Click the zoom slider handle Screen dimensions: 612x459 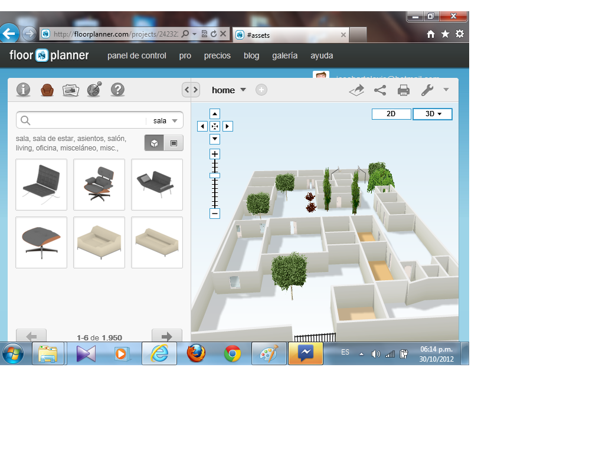(215, 176)
